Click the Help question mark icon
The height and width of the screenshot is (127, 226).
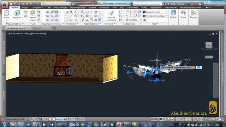[x=200, y=4]
